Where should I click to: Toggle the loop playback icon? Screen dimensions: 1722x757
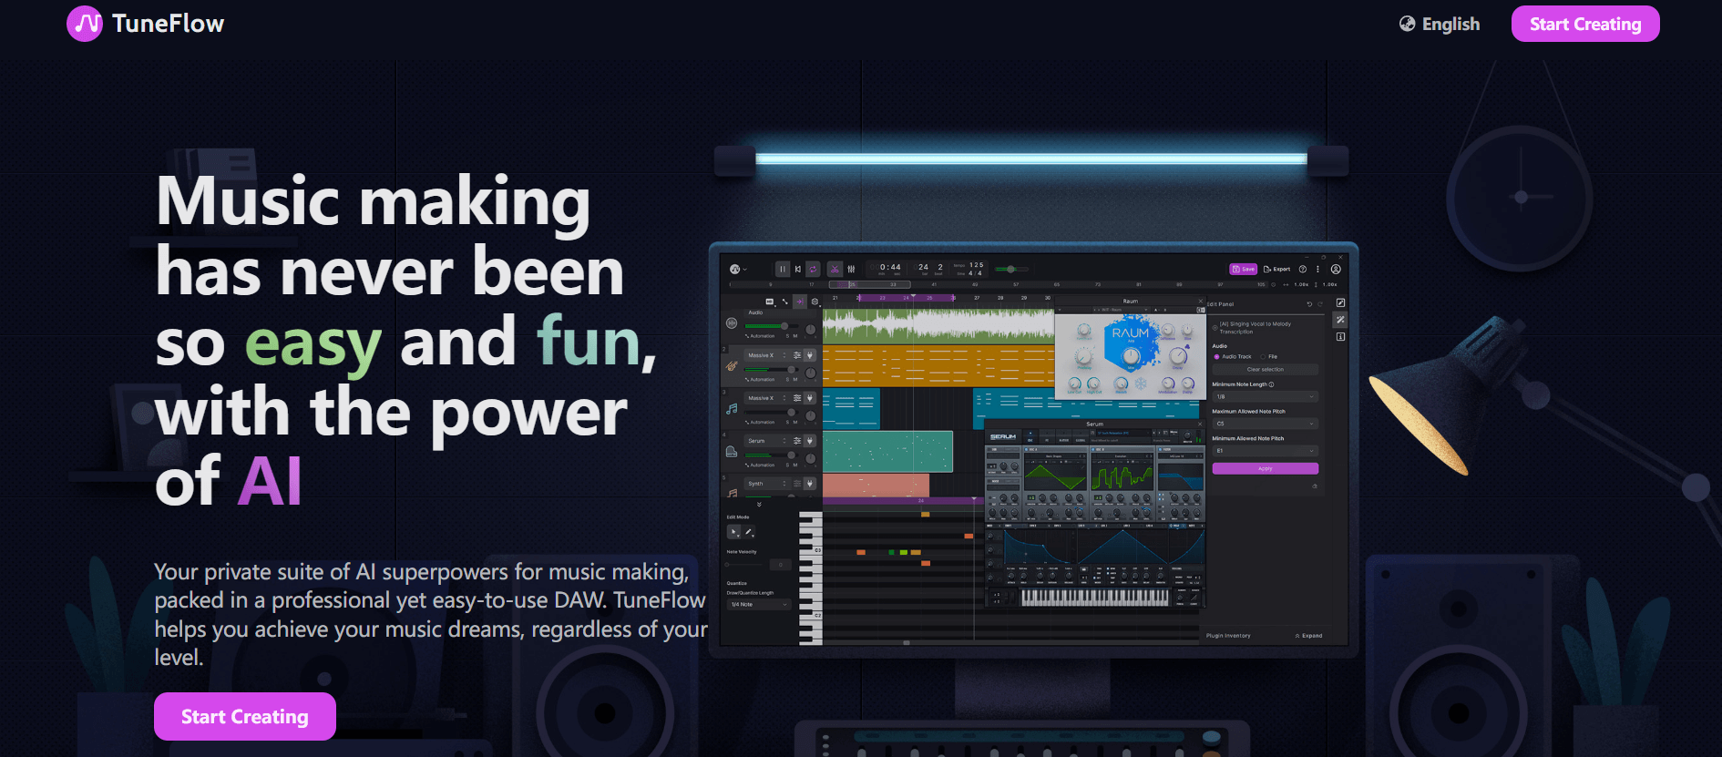coord(813,269)
